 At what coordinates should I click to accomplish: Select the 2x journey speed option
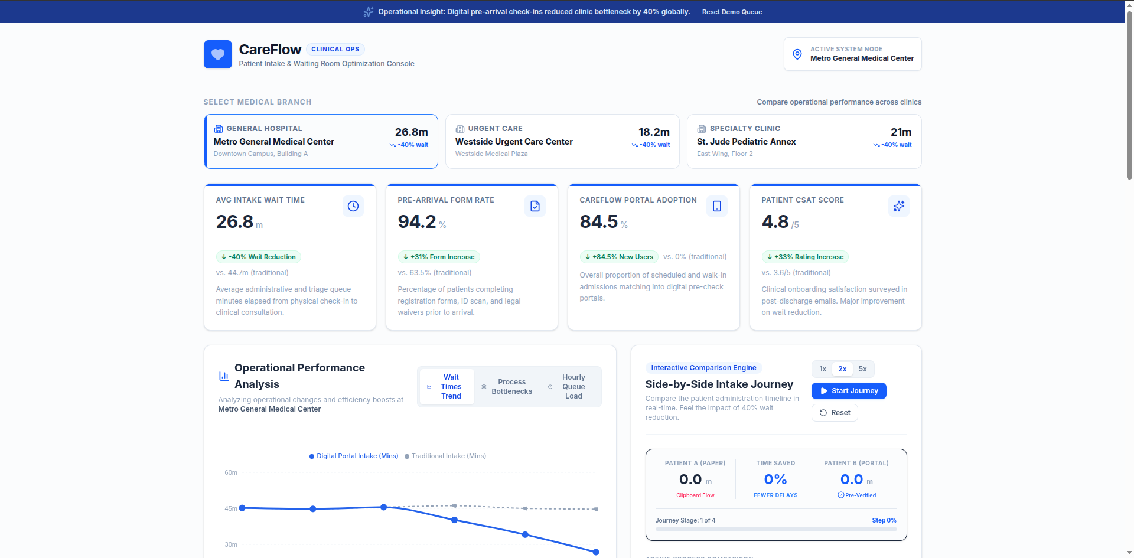[x=842, y=369]
